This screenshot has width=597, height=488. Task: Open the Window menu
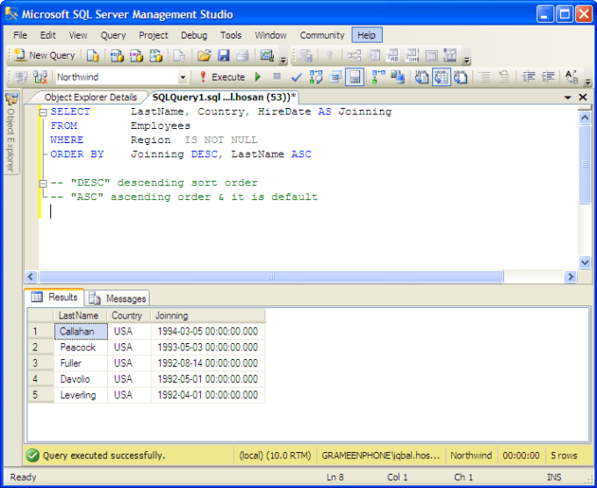(x=270, y=35)
